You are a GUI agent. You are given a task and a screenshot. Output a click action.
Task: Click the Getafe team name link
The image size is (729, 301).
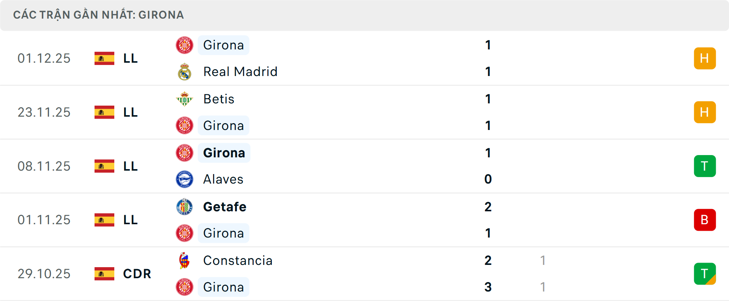tap(225, 207)
